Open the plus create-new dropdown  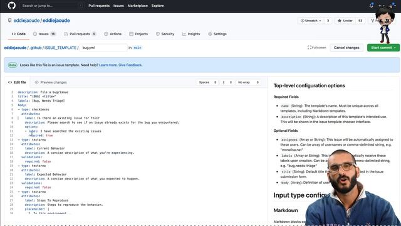click(x=382, y=6)
